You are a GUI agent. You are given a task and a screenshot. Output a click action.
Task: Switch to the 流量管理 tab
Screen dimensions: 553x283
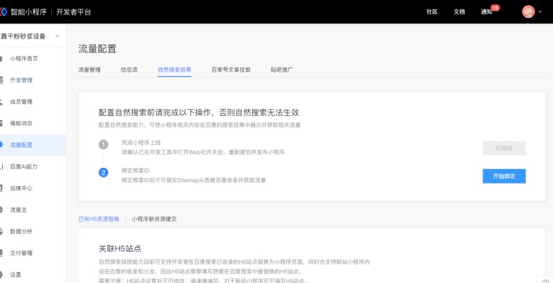click(x=89, y=70)
